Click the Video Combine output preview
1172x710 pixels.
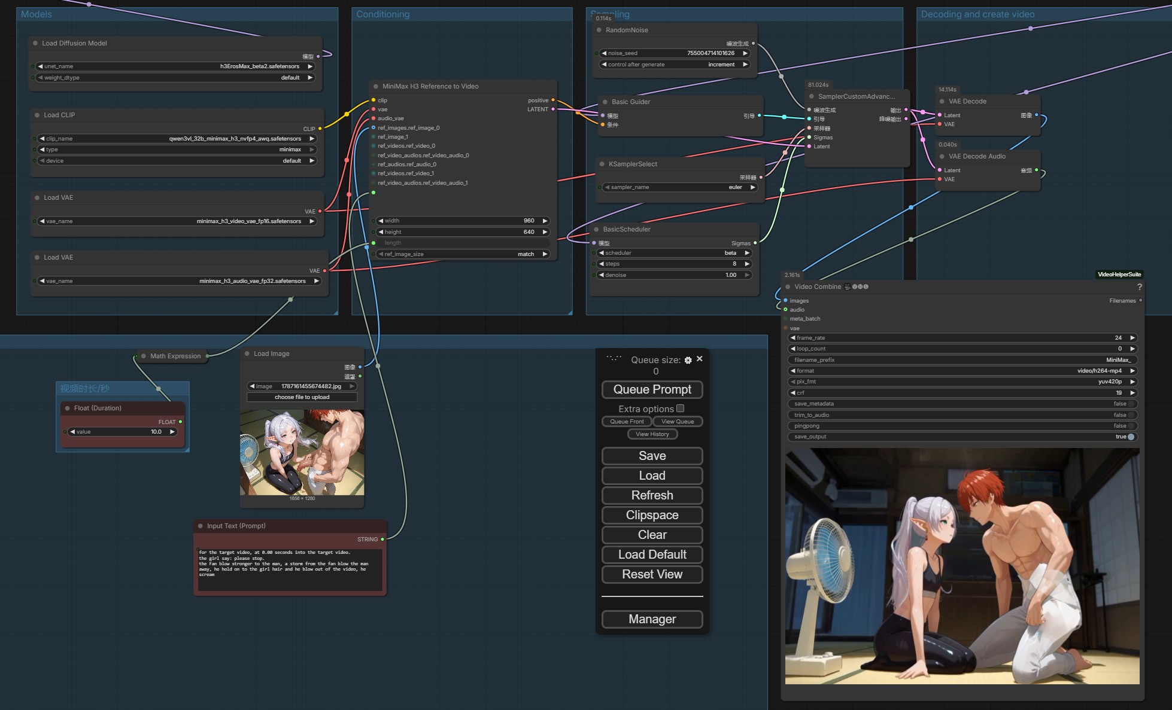point(962,566)
